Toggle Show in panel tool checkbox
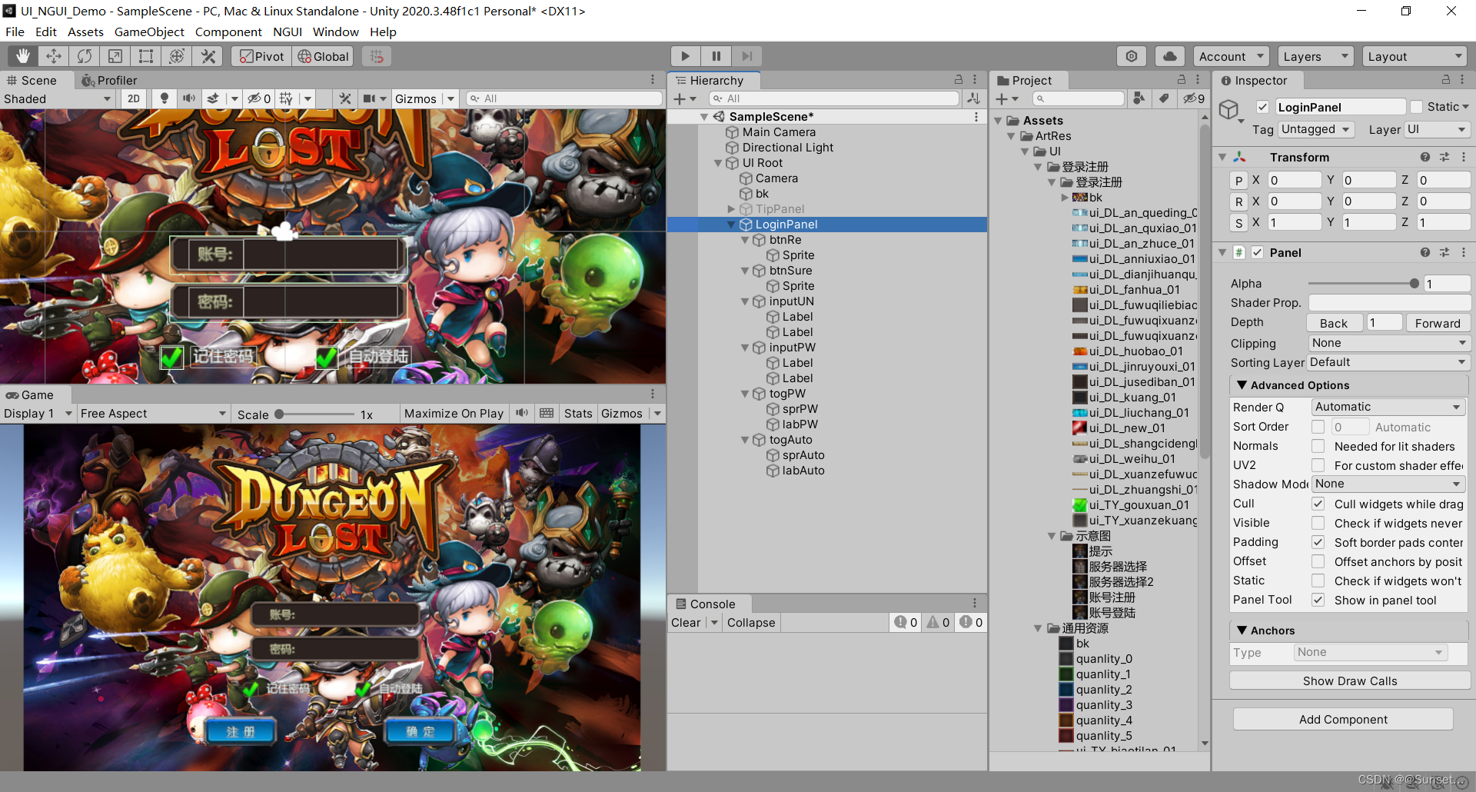Screen dimensions: 1476x792 click(1318, 600)
